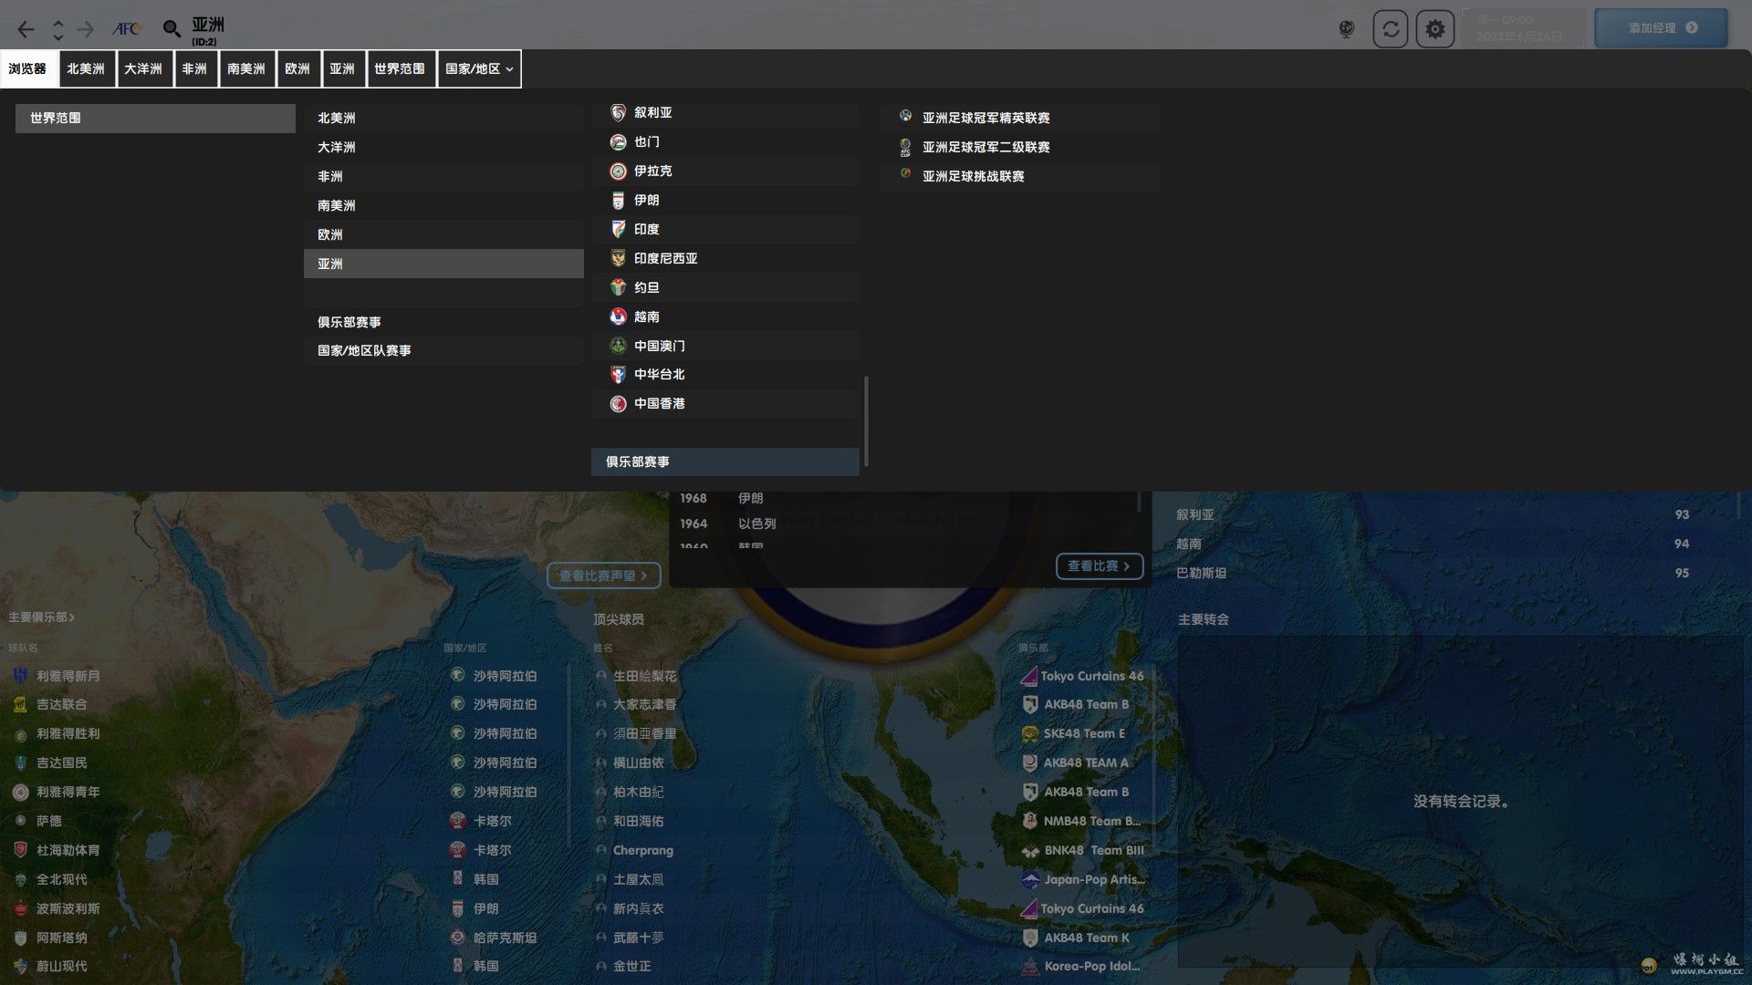Click the 查看比赛 button
The width and height of the screenshot is (1752, 985).
pos(1100,565)
